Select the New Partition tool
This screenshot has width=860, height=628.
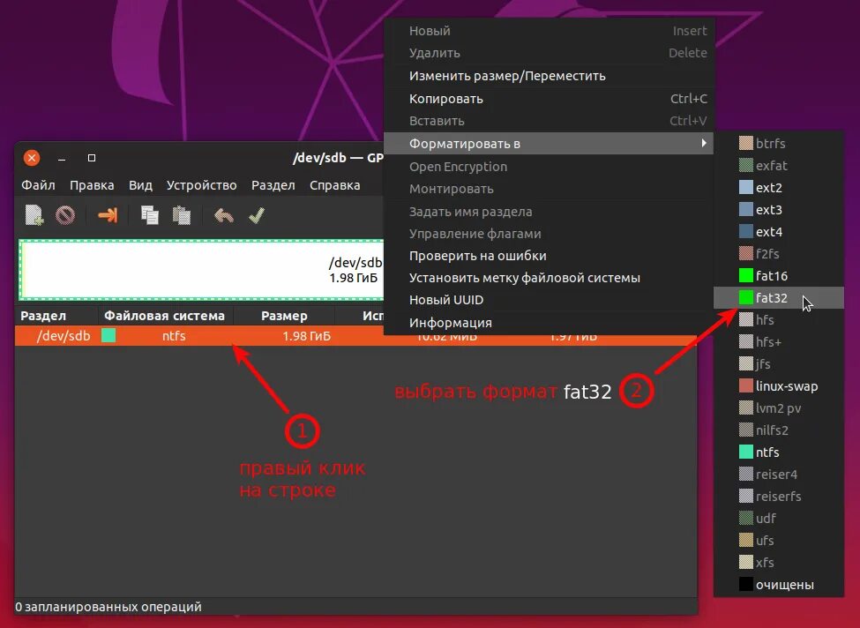click(x=34, y=214)
